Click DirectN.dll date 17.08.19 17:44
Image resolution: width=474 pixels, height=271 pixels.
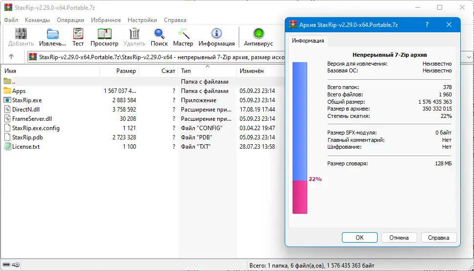pyautogui.click(x=257, y=110)
